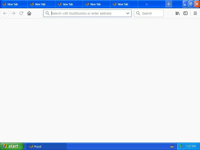
Task: Open the hamburger application menu
Action: (x=195, y=13)
